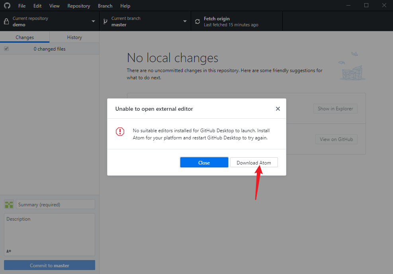Minimize the GitHub Desktop window
The width and height of the screenshot is (393, 274).
348,5
